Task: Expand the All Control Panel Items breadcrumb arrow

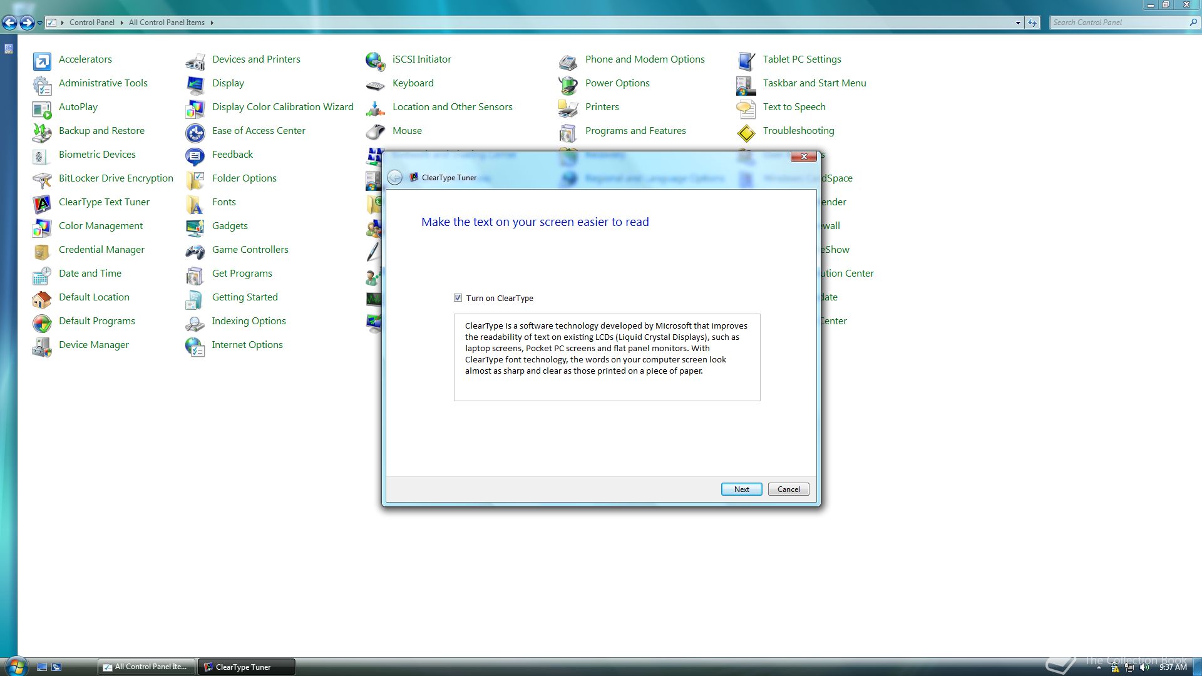Action: tap(212, 23)
